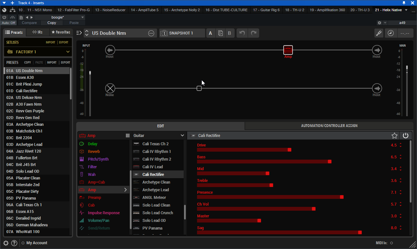Switch to the 12 - FabFilter Pro-G insert tab

point(74,10)
